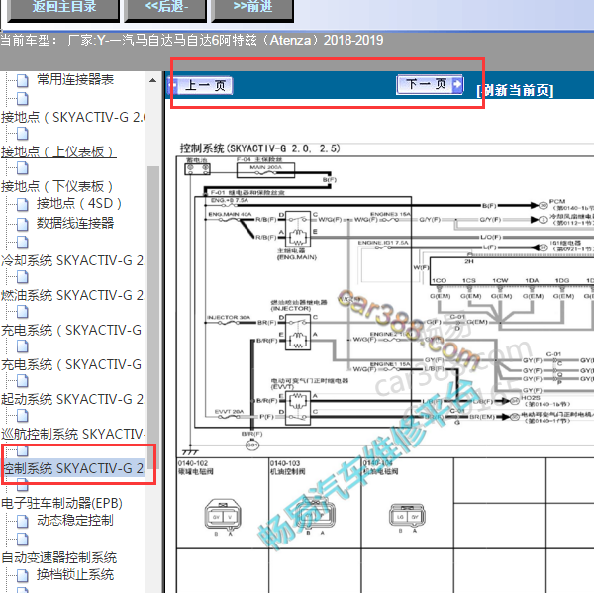This screenshot has width=594, height=593.
Task: Click page icon above 冷却系统 entry
Action: [x=23, y=243]
